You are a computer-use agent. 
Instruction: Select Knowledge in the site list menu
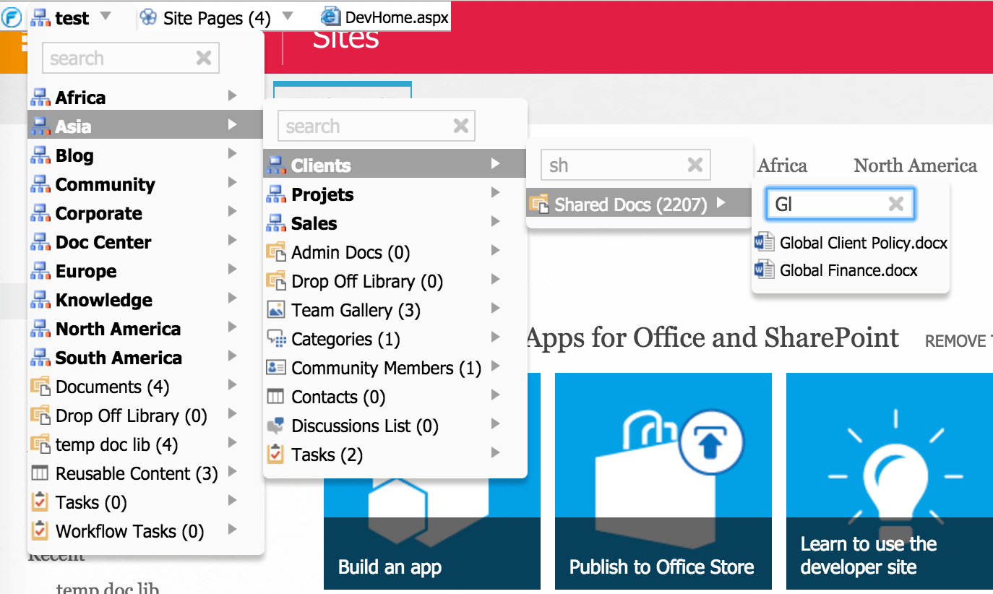103,300
